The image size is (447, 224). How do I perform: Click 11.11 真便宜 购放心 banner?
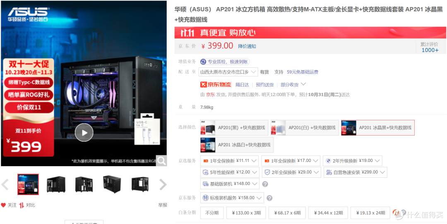point(310,33)
